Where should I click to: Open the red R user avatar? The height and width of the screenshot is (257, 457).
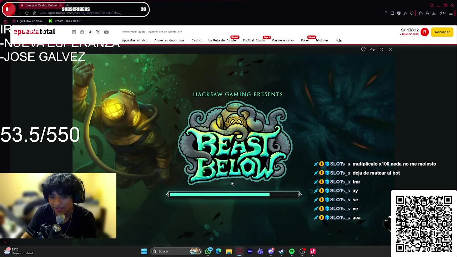point(425,32)
